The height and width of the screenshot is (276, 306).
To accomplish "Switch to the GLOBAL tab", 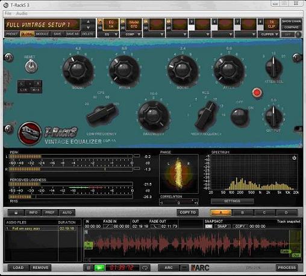I will [27, 34].
